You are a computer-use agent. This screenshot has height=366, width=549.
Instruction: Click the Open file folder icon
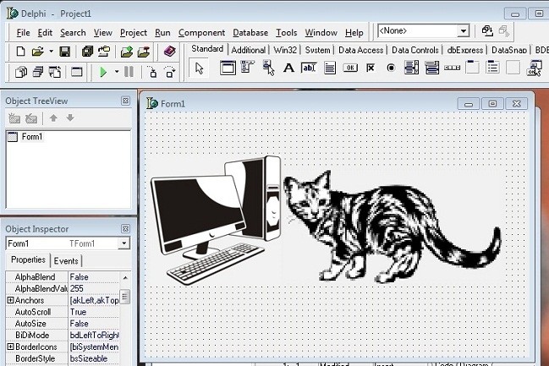coord(37,52)
